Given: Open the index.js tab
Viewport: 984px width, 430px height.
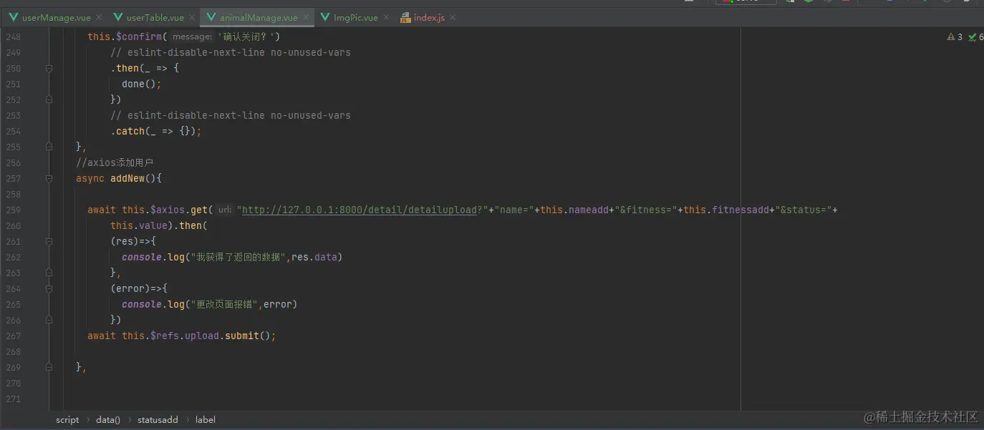Looking at the screenshot, I should (430, 17).
